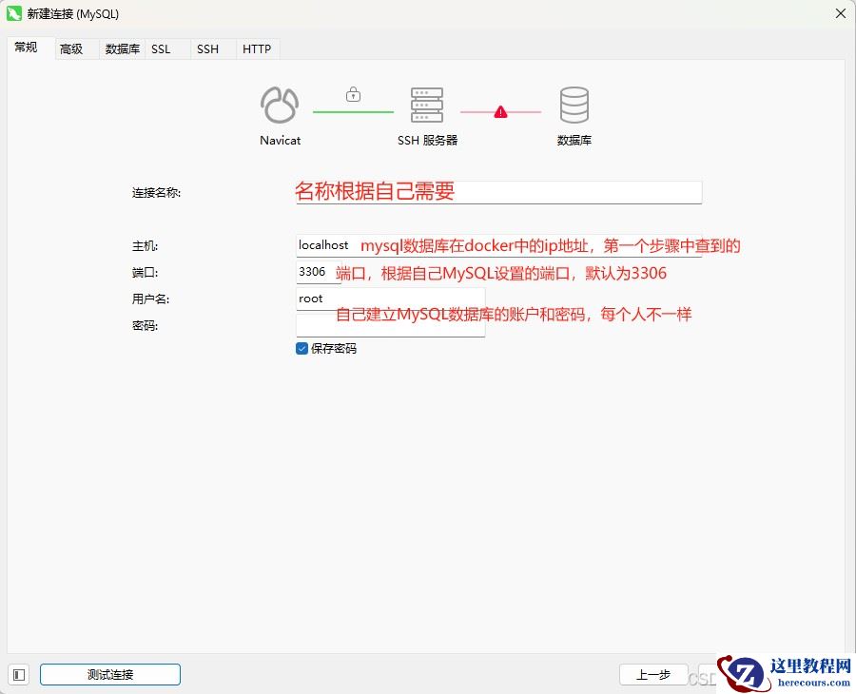Click the SSH 服务器 server icon

pyautogui.click(x=427, y=105)
